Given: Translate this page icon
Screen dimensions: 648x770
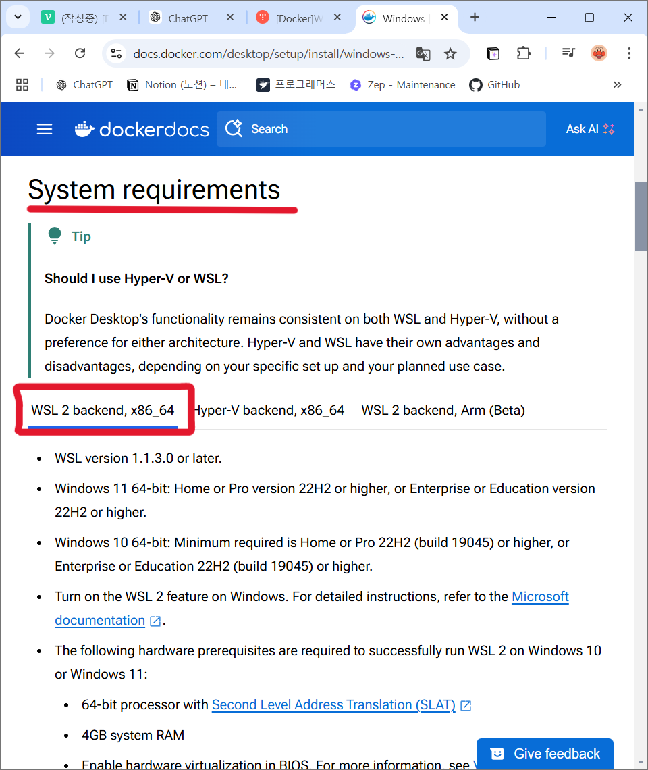Looking at the screenshot, I should point(423,53).
